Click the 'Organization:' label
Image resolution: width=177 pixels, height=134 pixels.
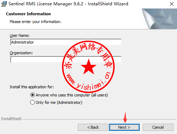click(21, 53)
